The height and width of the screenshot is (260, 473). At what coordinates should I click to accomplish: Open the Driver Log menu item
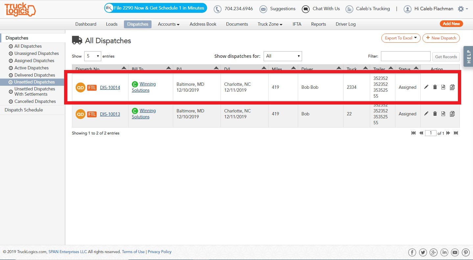(x=345, y=24)
